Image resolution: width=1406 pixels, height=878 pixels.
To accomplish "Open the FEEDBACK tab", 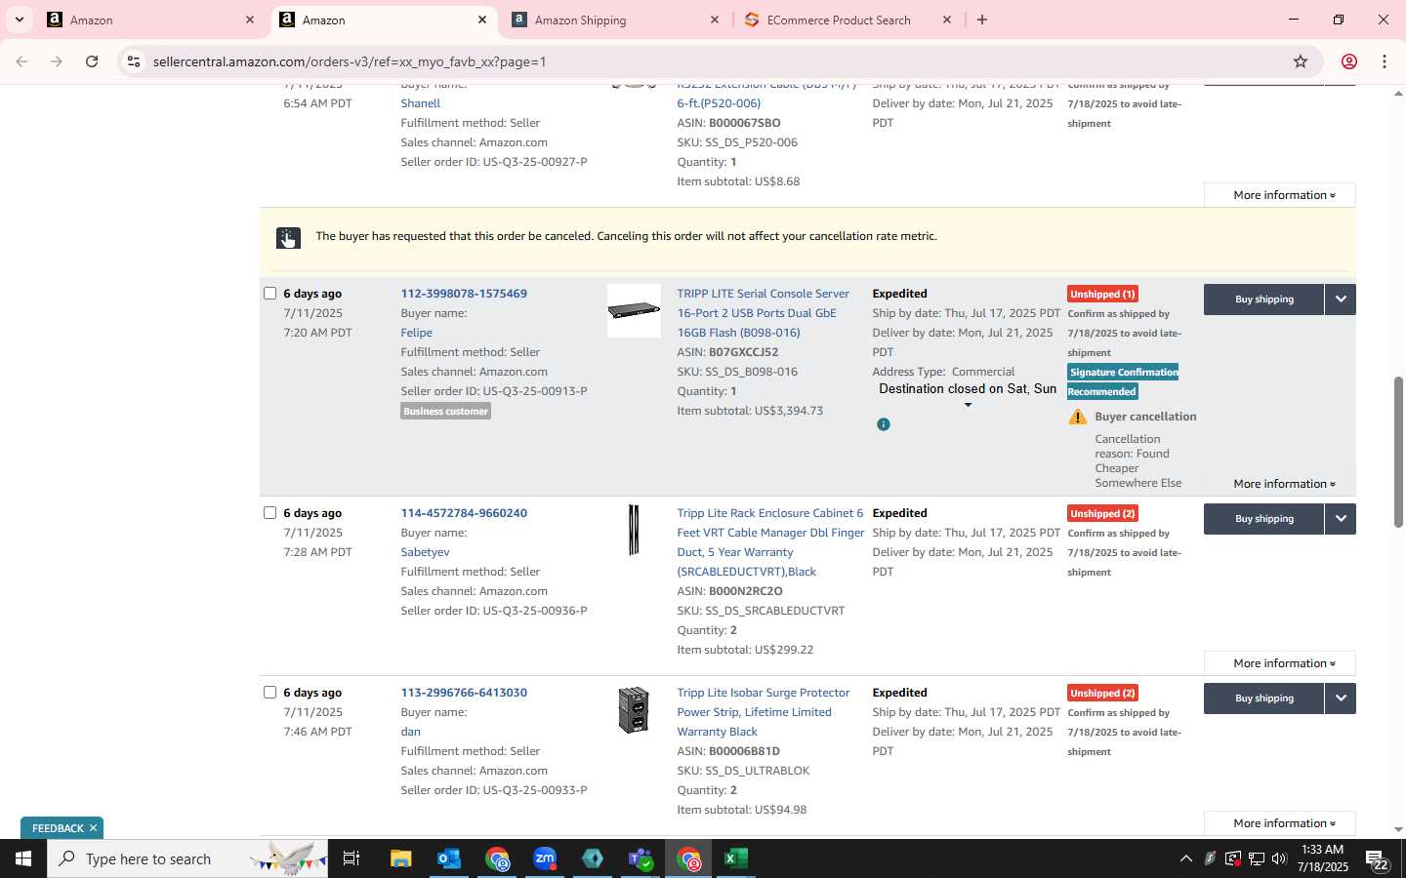I will coord(58,828).
